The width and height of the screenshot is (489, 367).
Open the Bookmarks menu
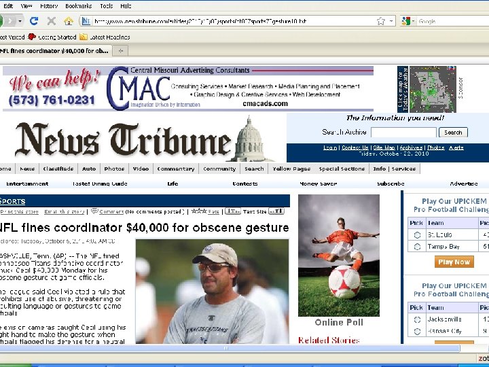[79, 6]
